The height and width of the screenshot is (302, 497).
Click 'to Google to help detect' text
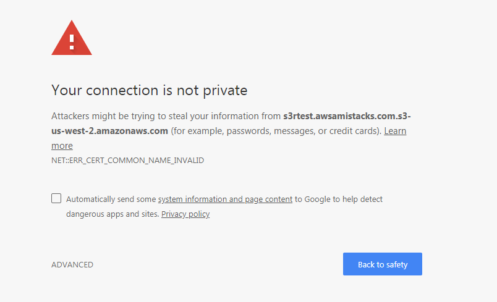[339, 199]
